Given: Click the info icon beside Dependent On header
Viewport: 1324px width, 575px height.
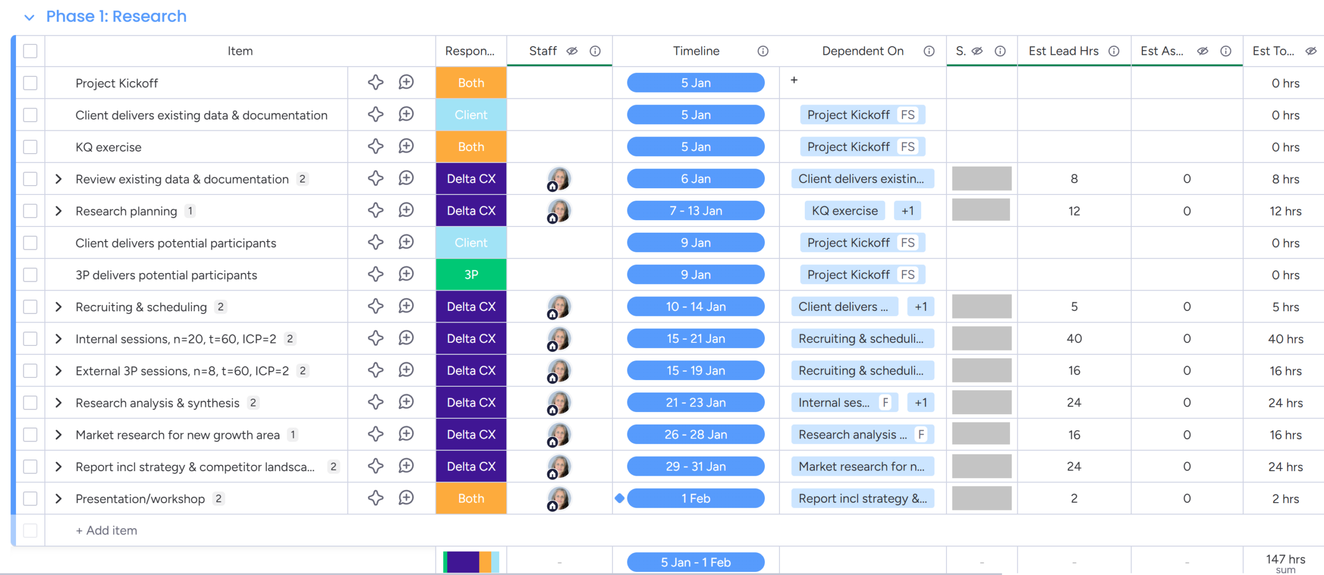Looking at the screenshot, I should [x=929, y=51].
